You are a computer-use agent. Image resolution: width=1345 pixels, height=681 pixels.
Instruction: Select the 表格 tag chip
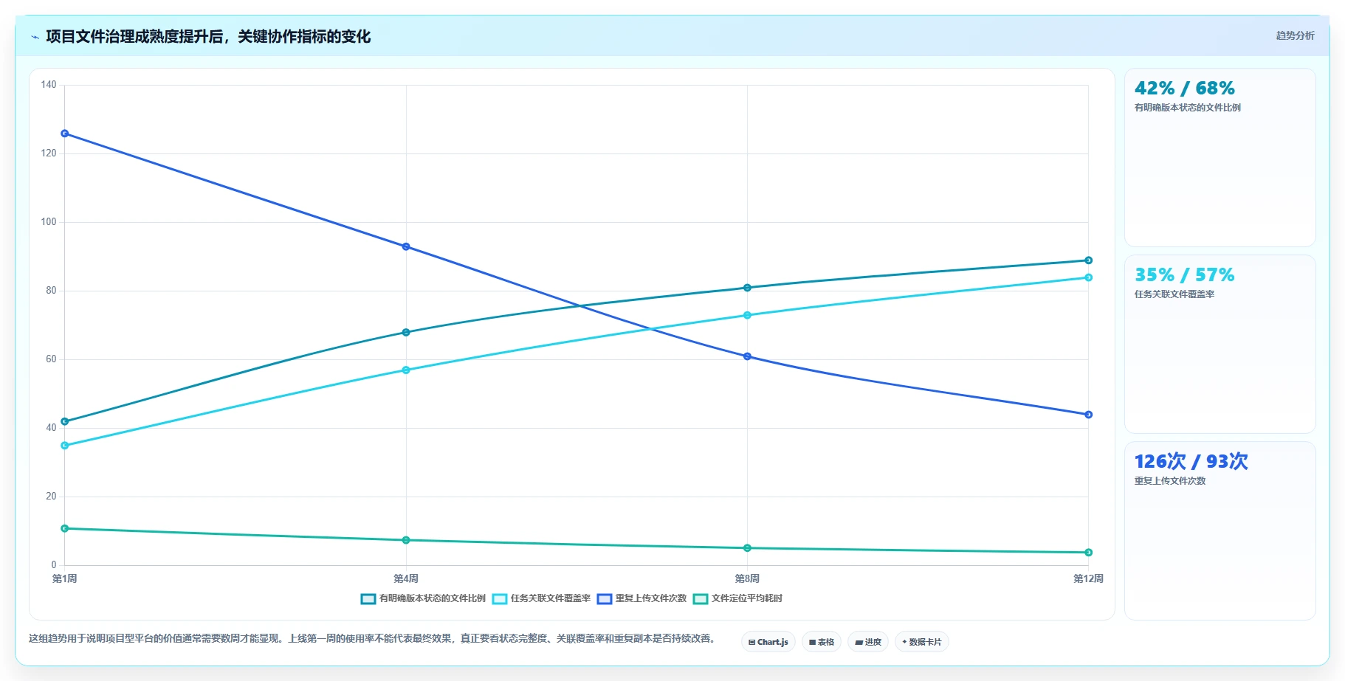[822, 642]
